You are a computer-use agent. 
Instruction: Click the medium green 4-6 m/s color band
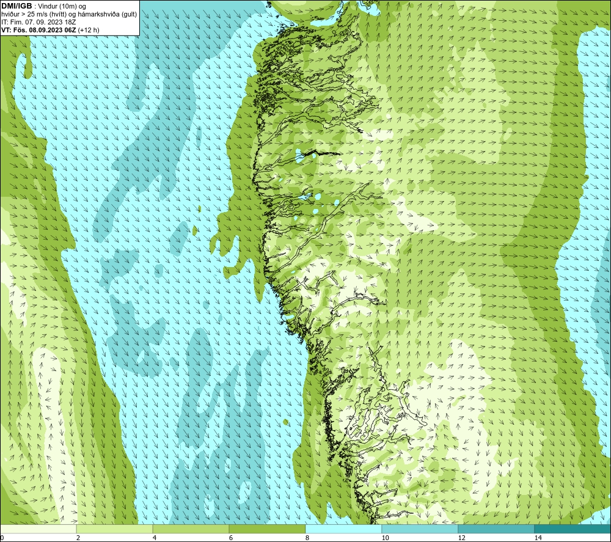[191, 529]
